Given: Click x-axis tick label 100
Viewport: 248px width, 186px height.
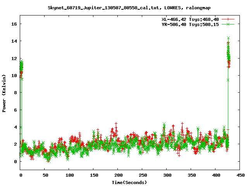Looking at the screenshot, I should pyautogui.click(x=70, y=175).
